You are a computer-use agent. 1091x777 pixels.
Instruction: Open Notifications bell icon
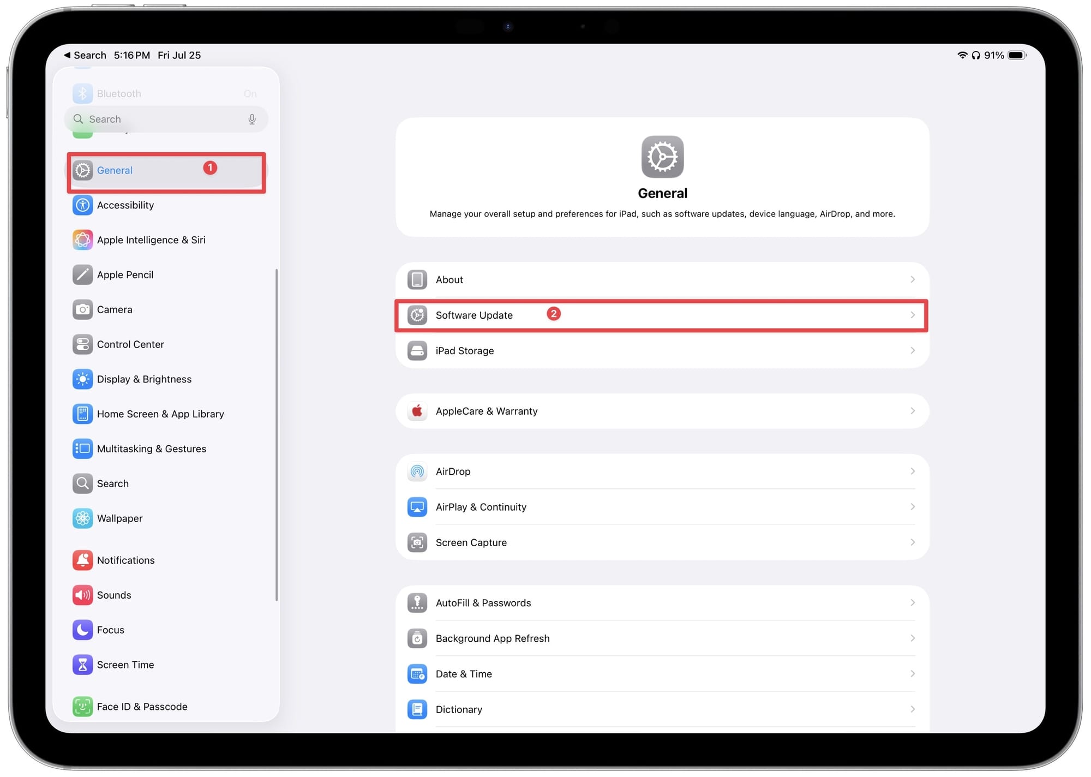82,560
